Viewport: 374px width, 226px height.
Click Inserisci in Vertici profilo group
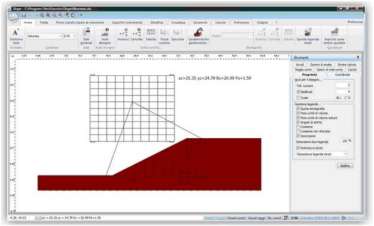(123, 34)
